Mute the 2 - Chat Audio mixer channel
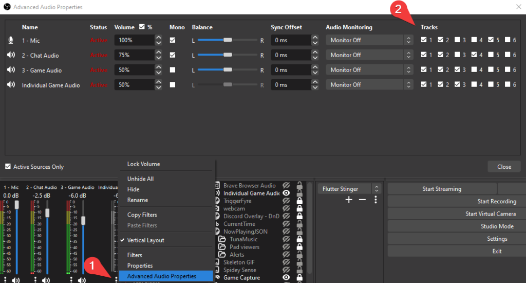This screenshot has width=526, height=283. point(46,279)
